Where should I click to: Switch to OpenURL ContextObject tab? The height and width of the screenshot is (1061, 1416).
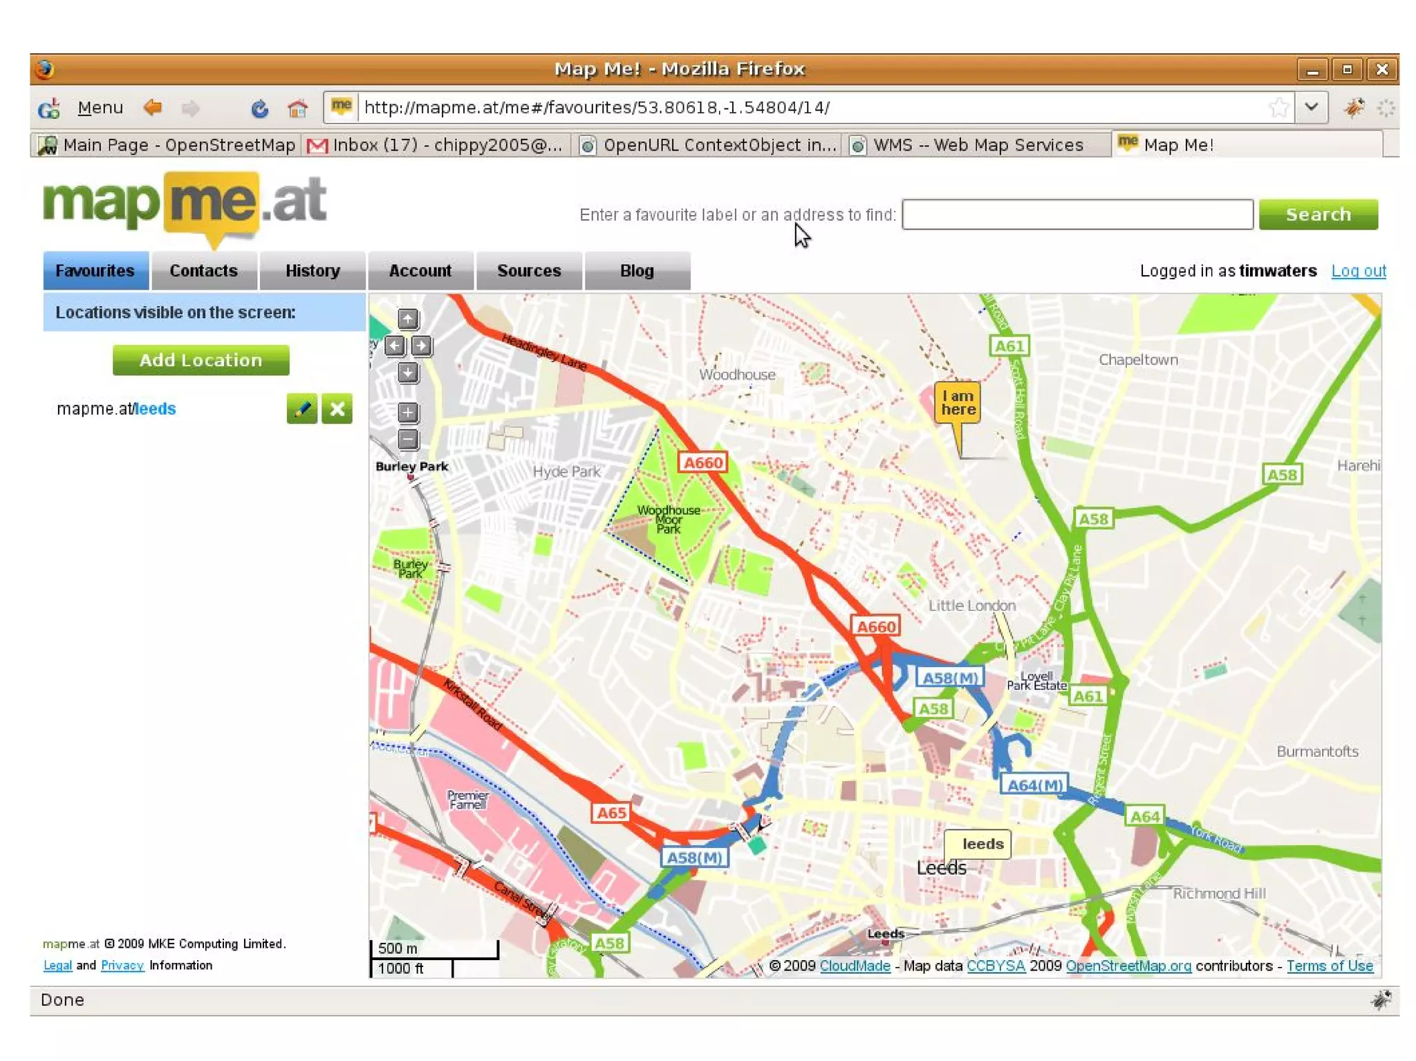[x=708, y=145]
